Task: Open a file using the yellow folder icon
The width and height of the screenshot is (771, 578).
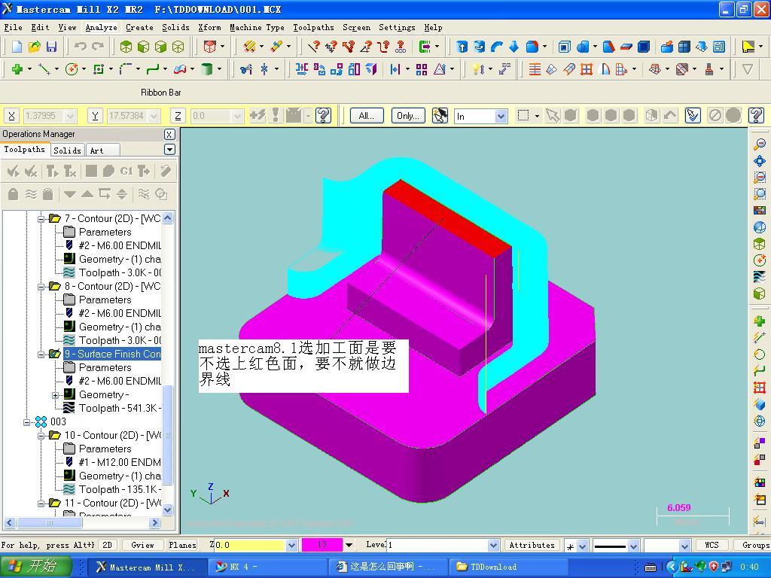Action: pos(34,47)
